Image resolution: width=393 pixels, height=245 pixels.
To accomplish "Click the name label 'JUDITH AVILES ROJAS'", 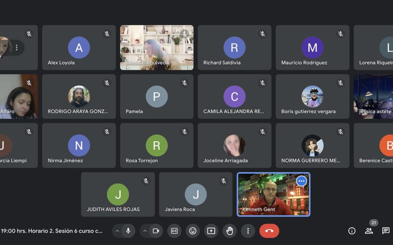I will point(113,209).
